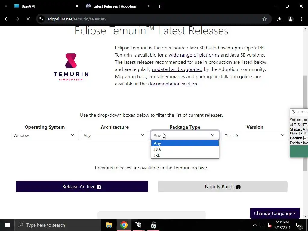Switch to the UserVM tab

click(x=46, y=6)
